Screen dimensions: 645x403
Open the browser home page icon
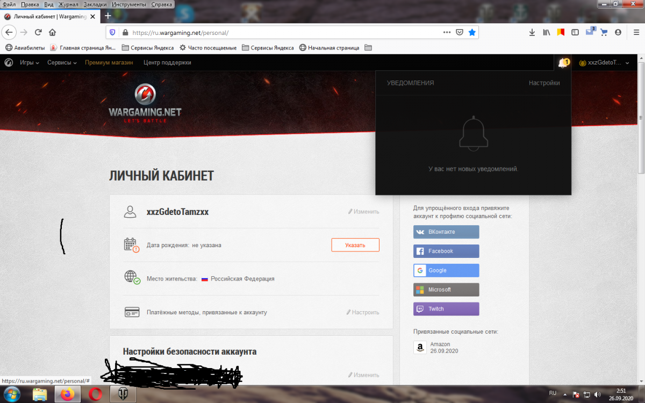tap(52, 32)
